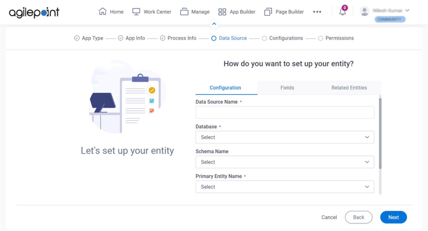
Task: Click the App Info step label
Action: tap(135, 38)
